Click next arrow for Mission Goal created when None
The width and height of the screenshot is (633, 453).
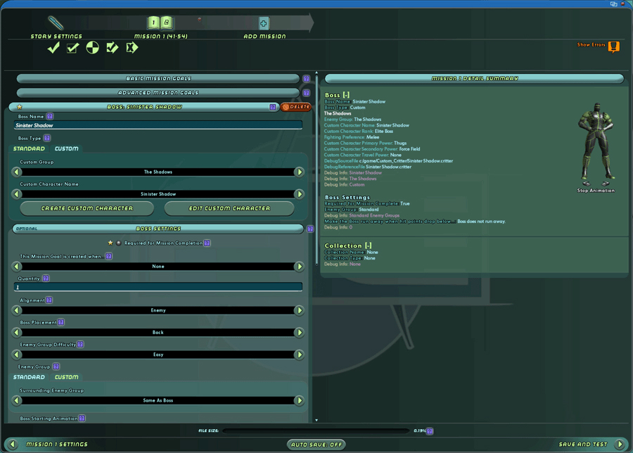(300, 267)
